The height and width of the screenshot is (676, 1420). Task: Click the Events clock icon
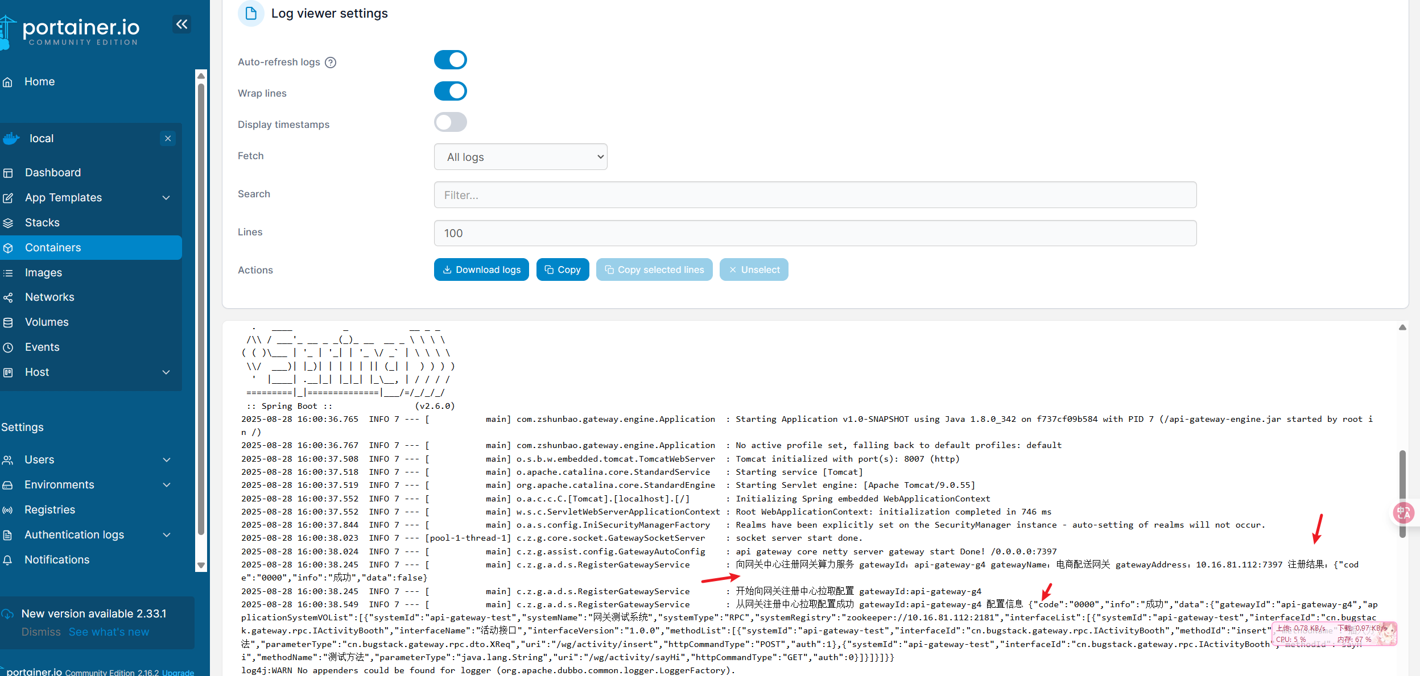pos(8,347)
